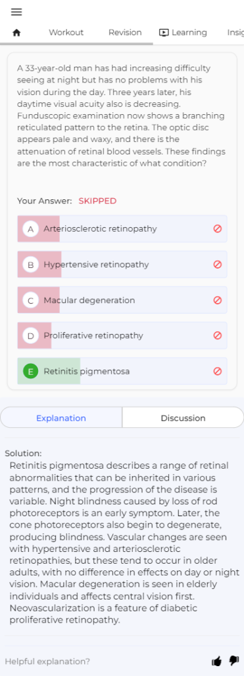This screenshot has width=244, height=676.
Task: Switch to the Workout tab
Action: (x=66, y=32)
